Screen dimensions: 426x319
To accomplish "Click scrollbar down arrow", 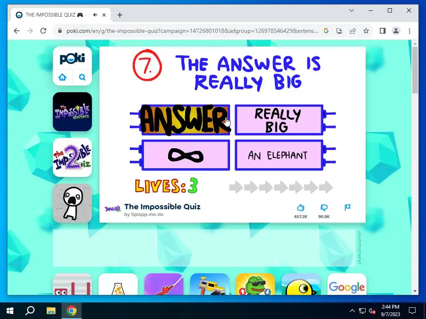I will click(x=415, y=291).
